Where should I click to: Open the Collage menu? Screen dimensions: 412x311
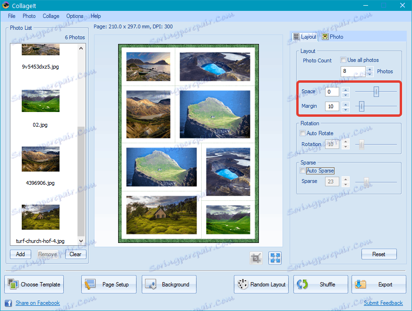pyautogui.click(x=51, y=16)
